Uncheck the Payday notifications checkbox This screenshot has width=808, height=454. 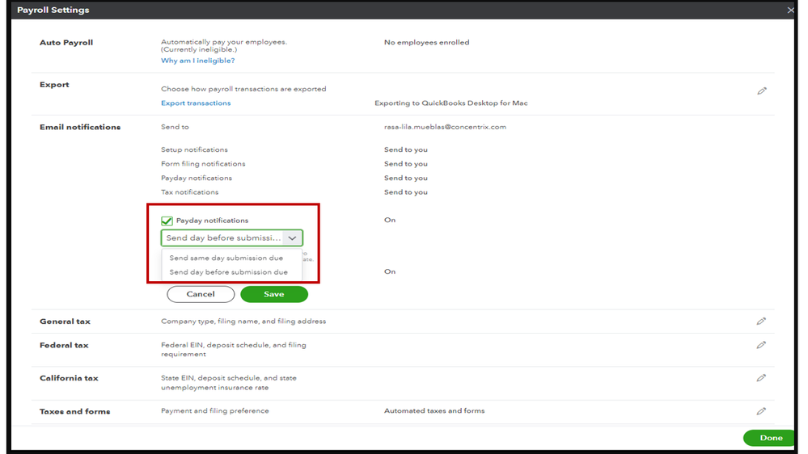tap(167, 221)
